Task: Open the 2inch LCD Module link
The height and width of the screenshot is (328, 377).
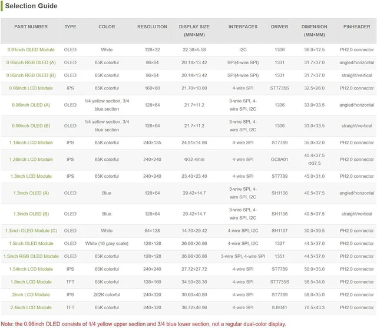Action: pos(31,294)
